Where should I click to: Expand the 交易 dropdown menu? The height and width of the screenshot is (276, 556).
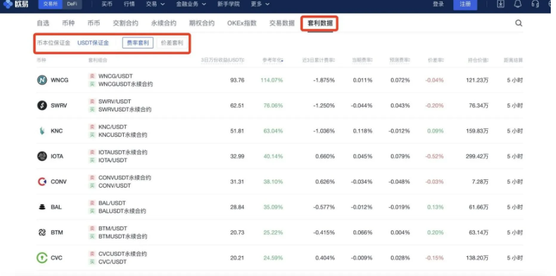pos(155,5)
